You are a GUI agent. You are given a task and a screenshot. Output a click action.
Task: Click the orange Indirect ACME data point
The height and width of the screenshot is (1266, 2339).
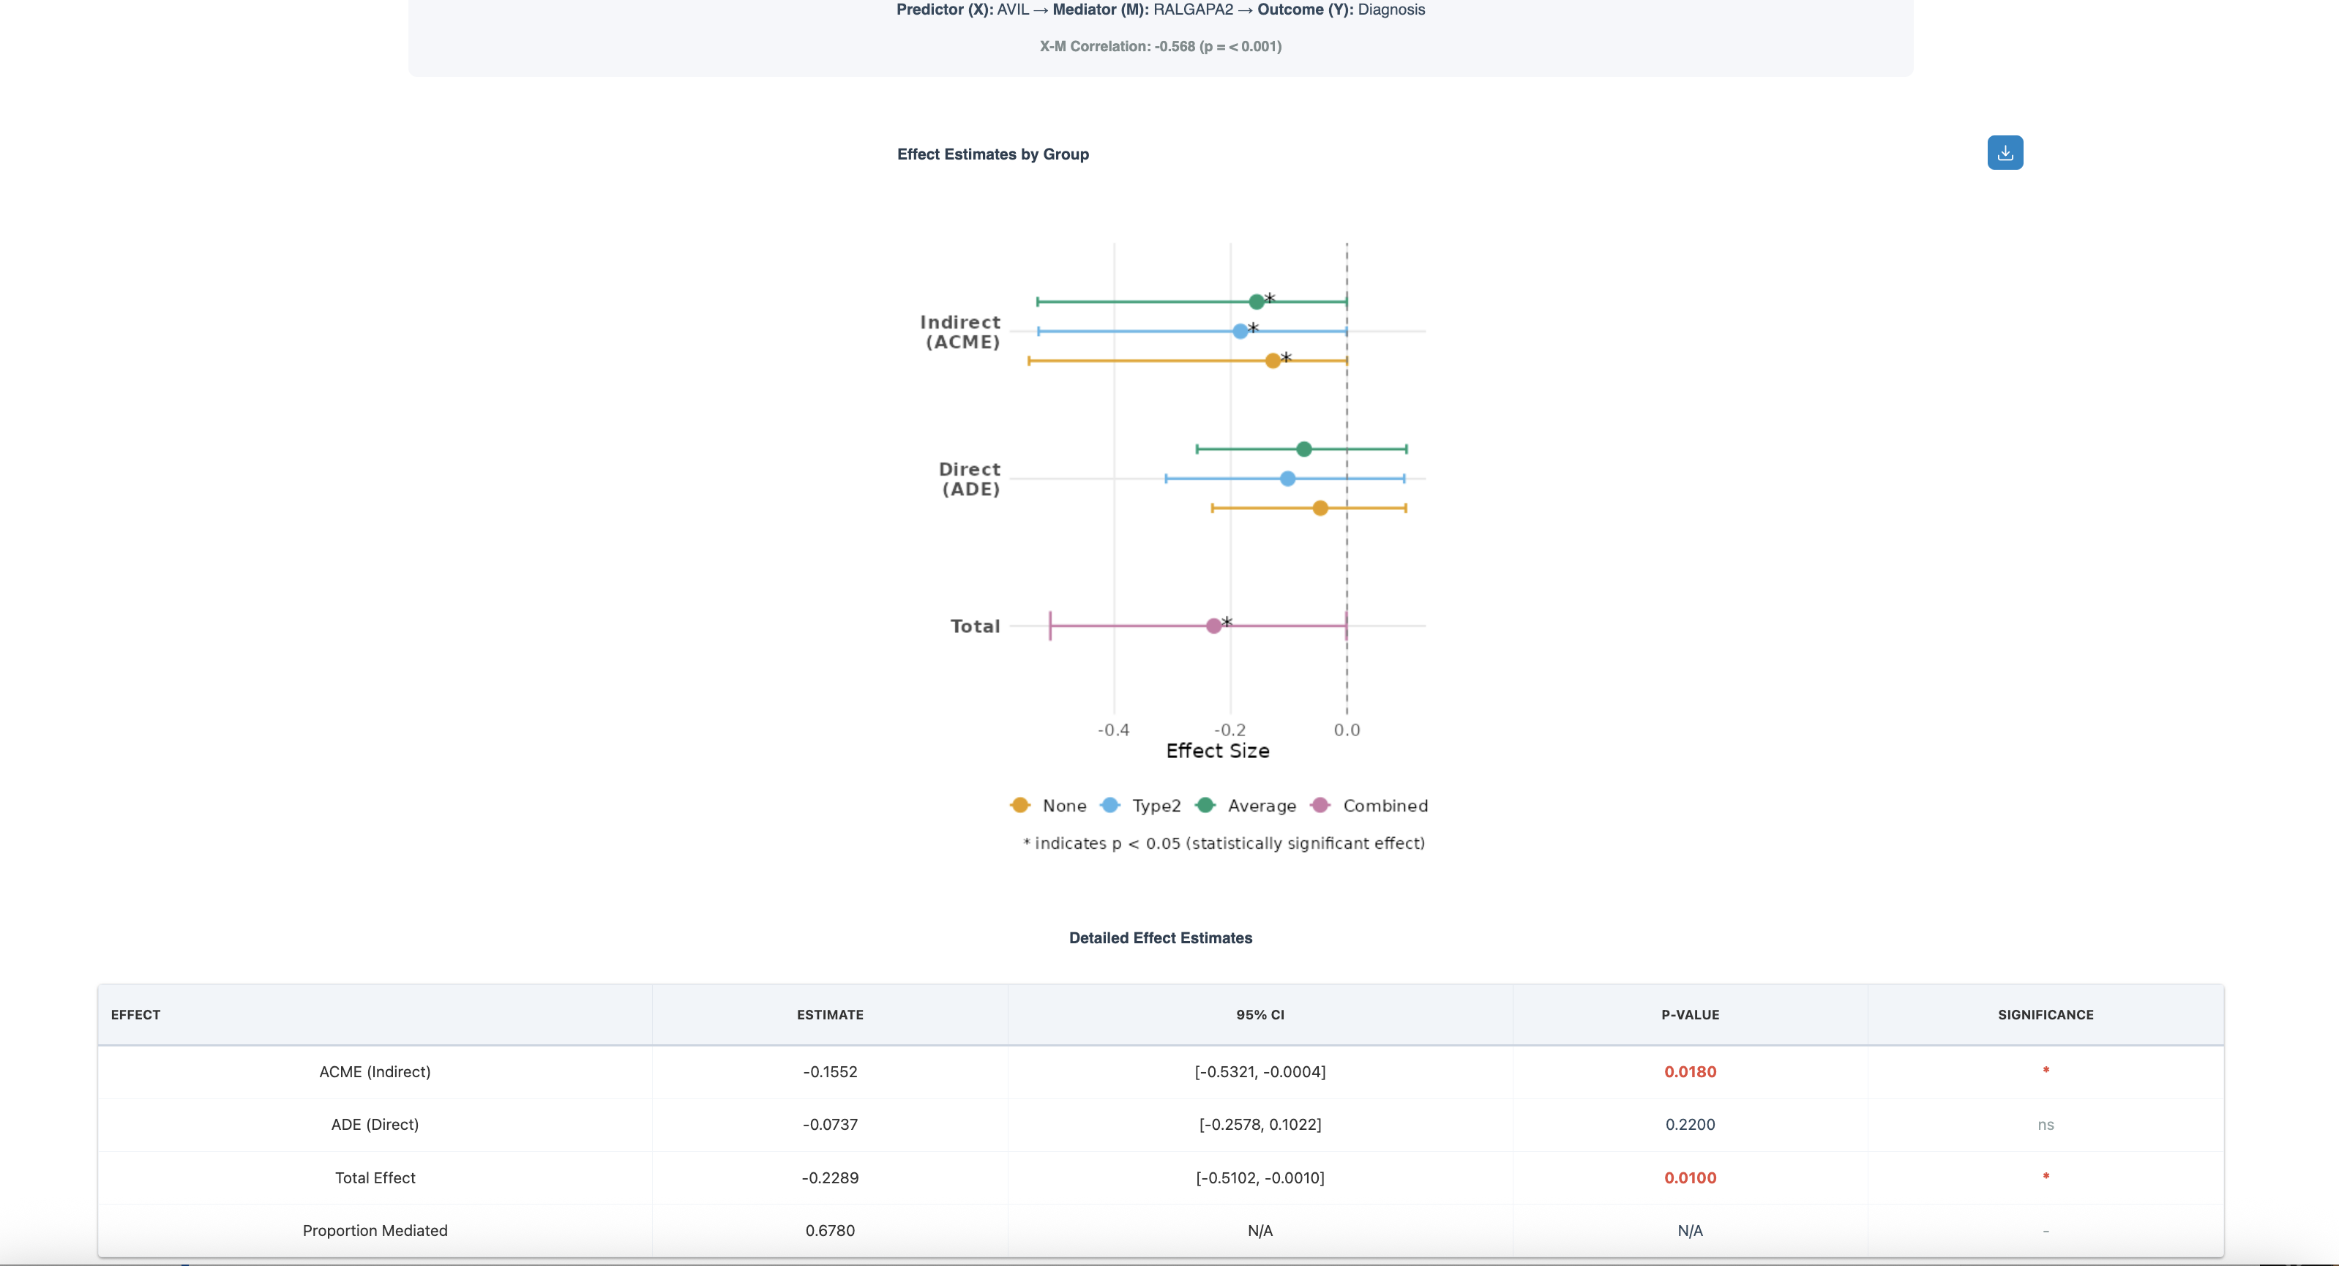[x=1272, y=361]
